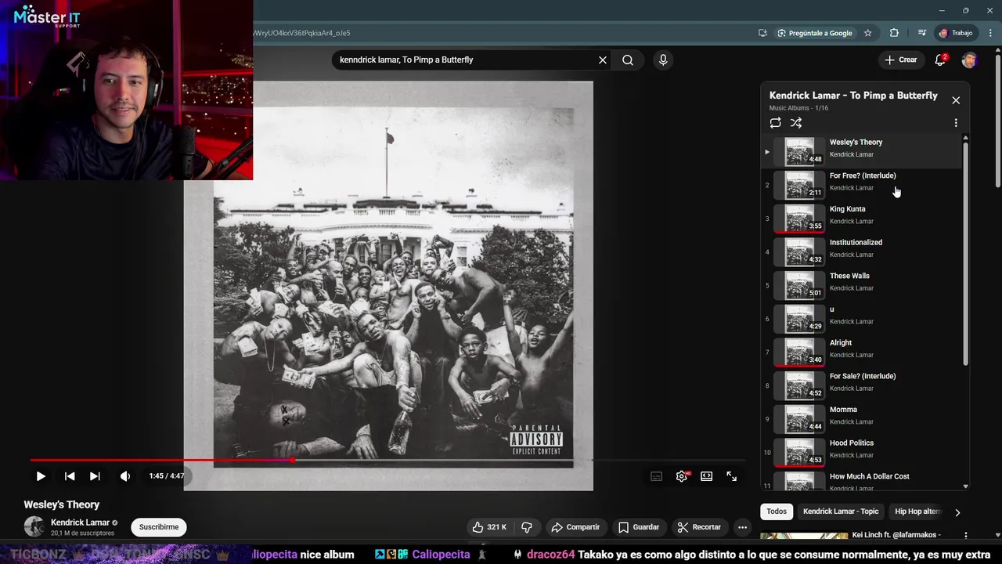Screen dimensions: 1002x564
Task: Open Chrome extensions puzzle icon
Action: pos(894,33)
